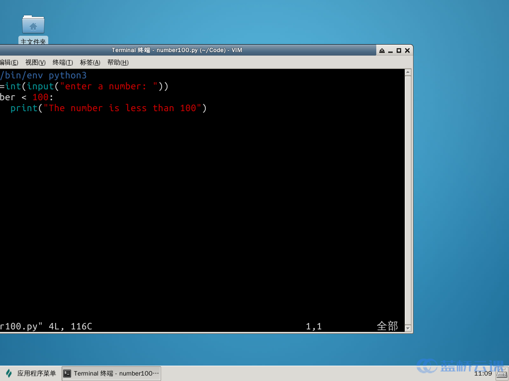Click the 11:09 clock in panel
The height and width of the screenshot is (381, 509).
point(483,374)
